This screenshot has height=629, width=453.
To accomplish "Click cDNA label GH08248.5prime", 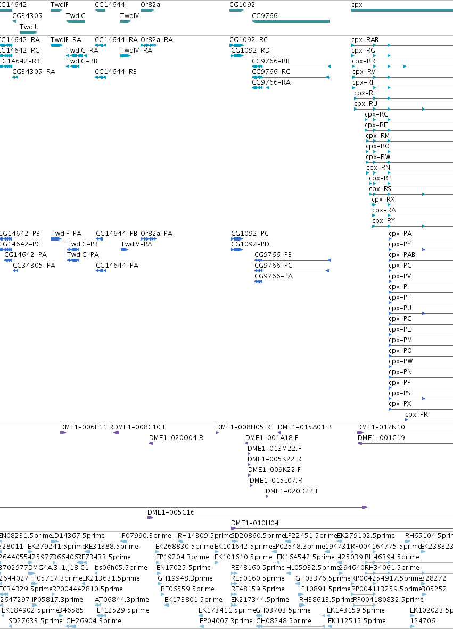I will [283, 620].
